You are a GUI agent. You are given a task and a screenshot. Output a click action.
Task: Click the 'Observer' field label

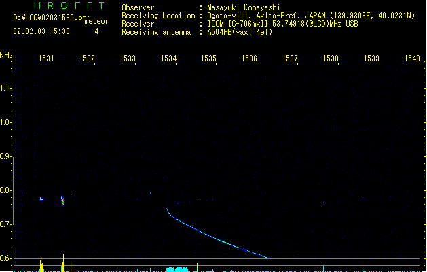coord(138,7)
